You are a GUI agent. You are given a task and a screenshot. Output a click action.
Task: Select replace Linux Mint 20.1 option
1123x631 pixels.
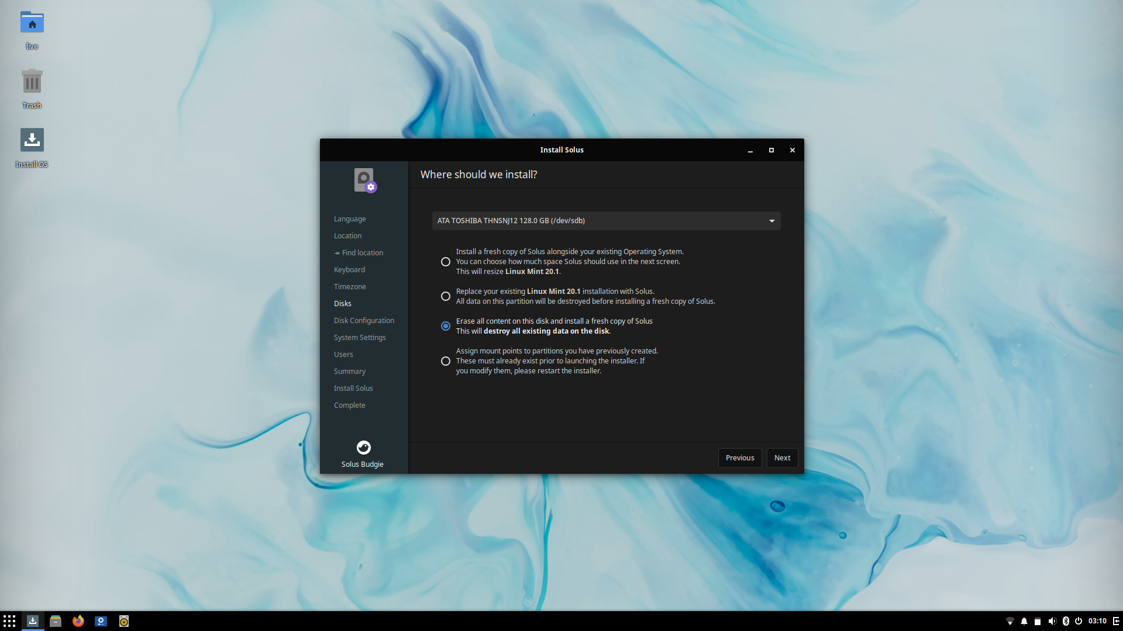point(446,296)
